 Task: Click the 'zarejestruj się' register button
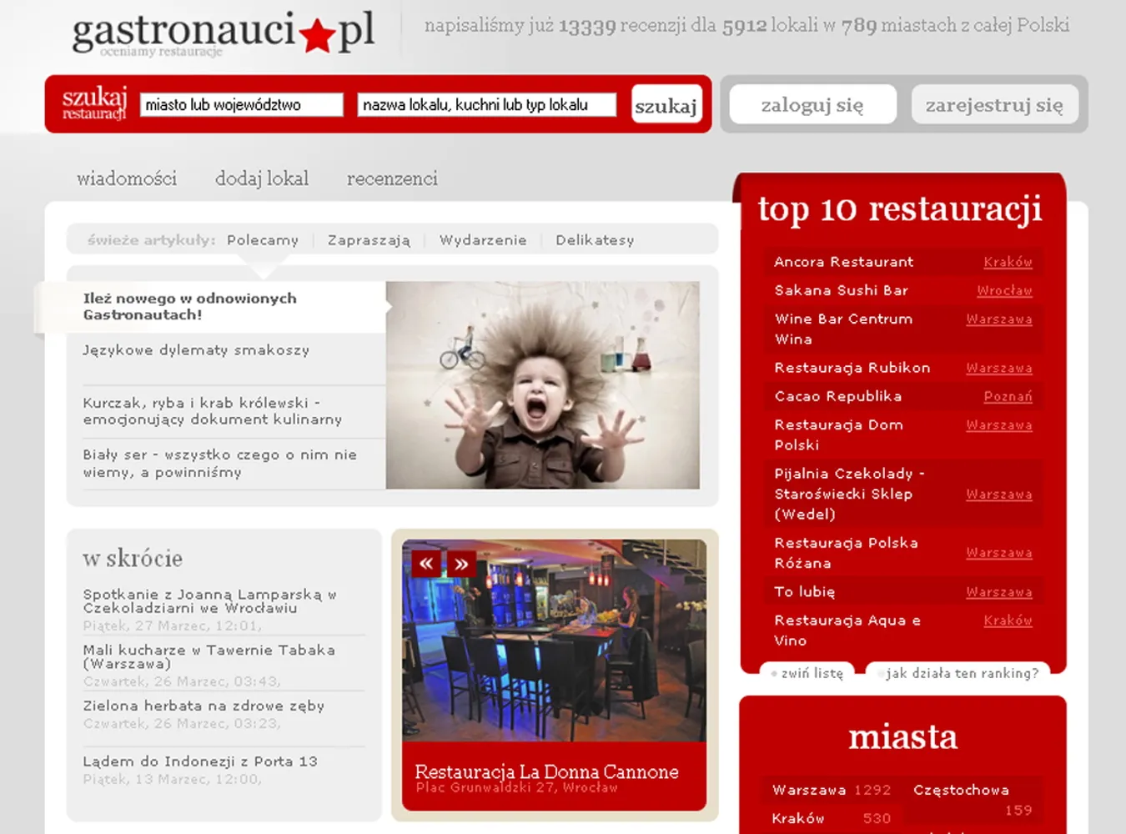click(994, 105)
